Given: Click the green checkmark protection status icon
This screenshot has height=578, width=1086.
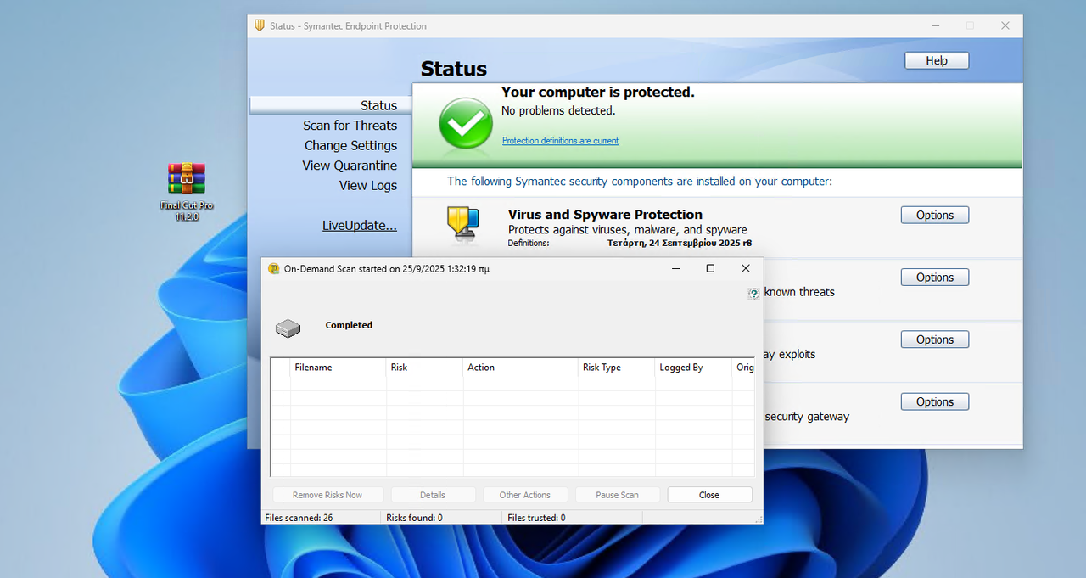Looking at the screenshot, I should [x=465, y=124].
